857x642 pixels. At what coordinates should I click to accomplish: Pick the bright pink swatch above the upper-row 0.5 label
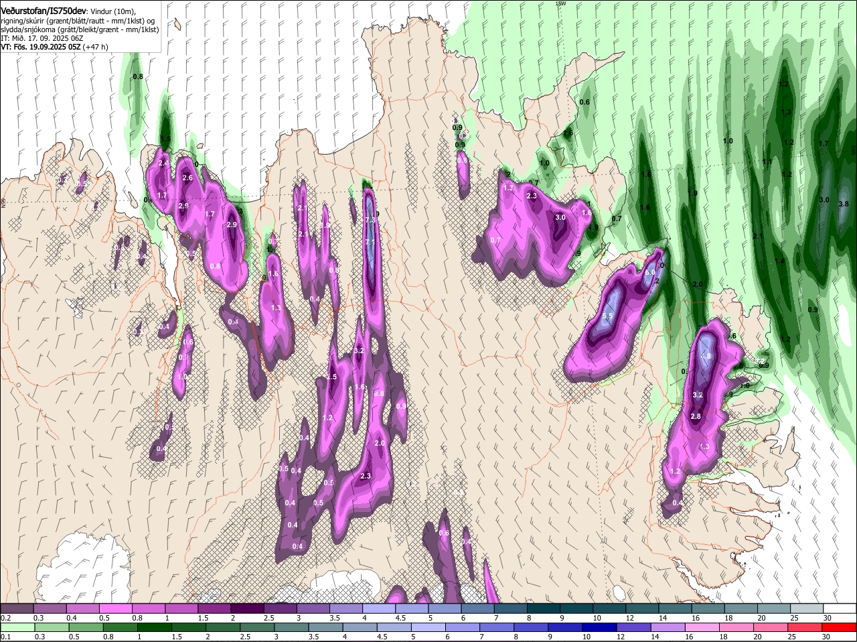click(x=116, y=608)
